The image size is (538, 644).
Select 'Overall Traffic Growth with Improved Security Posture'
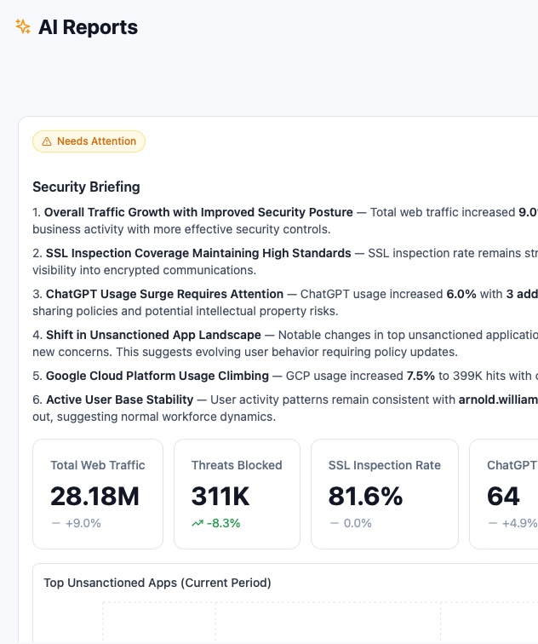tap(198, 212)
